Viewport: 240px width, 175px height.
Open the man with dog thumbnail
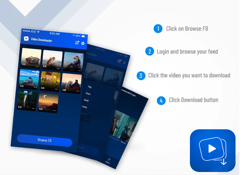(x=71, y=83)
